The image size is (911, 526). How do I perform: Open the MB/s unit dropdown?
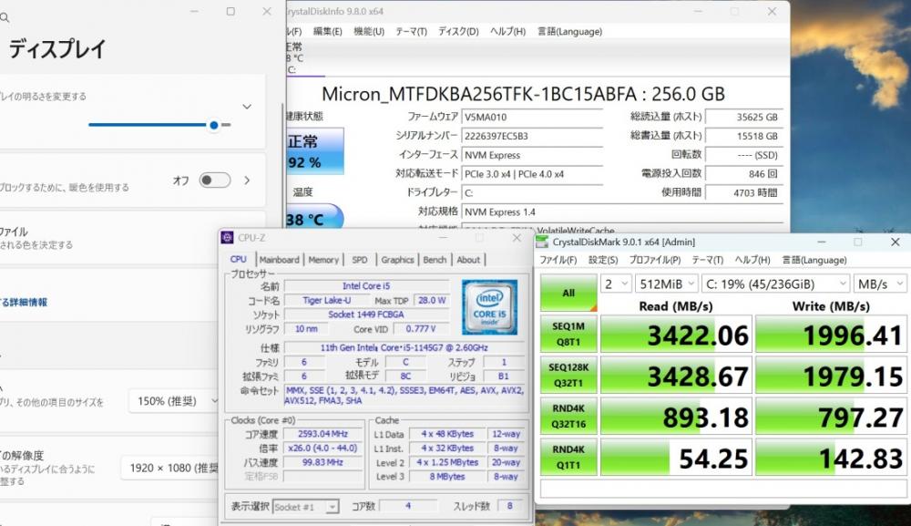pos(880,284)
